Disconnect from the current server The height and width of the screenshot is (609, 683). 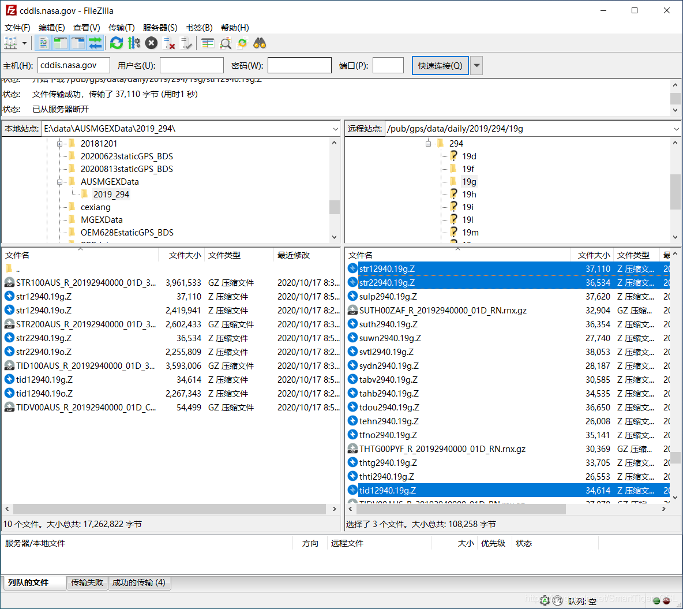(168, 43)
